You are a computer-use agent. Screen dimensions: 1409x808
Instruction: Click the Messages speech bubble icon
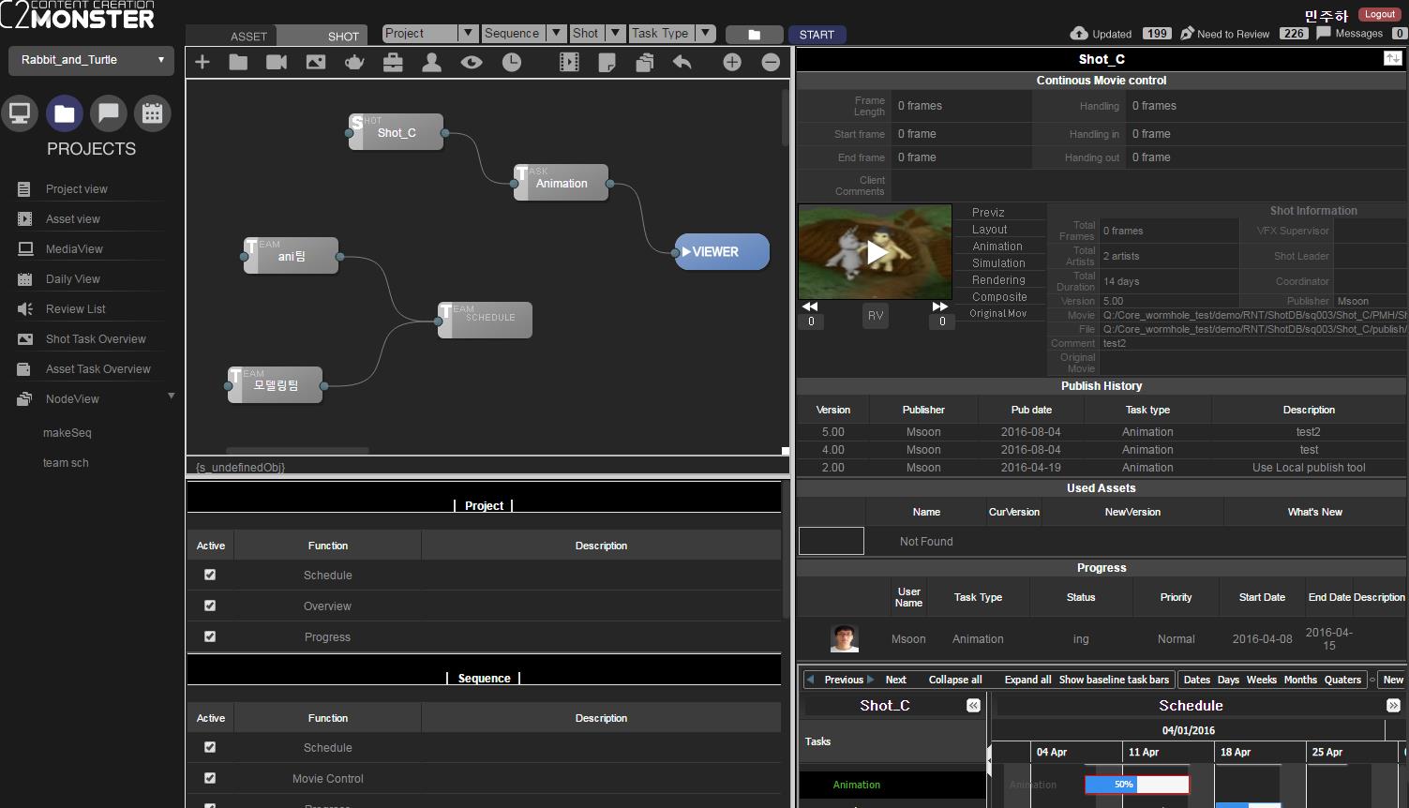[1323, 33]
